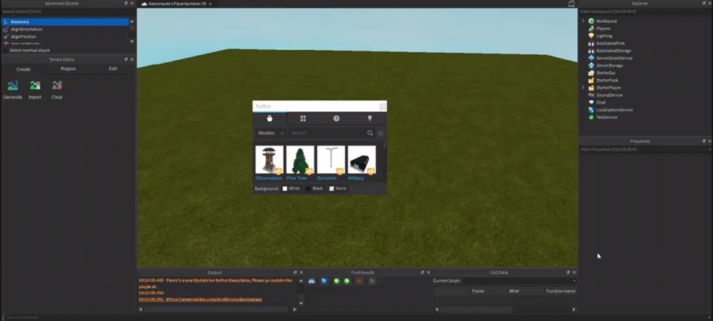
Task: Open the Filter Properties dropdown arrow
Action: coord(710,150)
